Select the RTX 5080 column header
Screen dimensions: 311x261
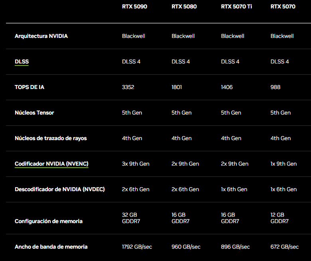(x=184, y=6)
